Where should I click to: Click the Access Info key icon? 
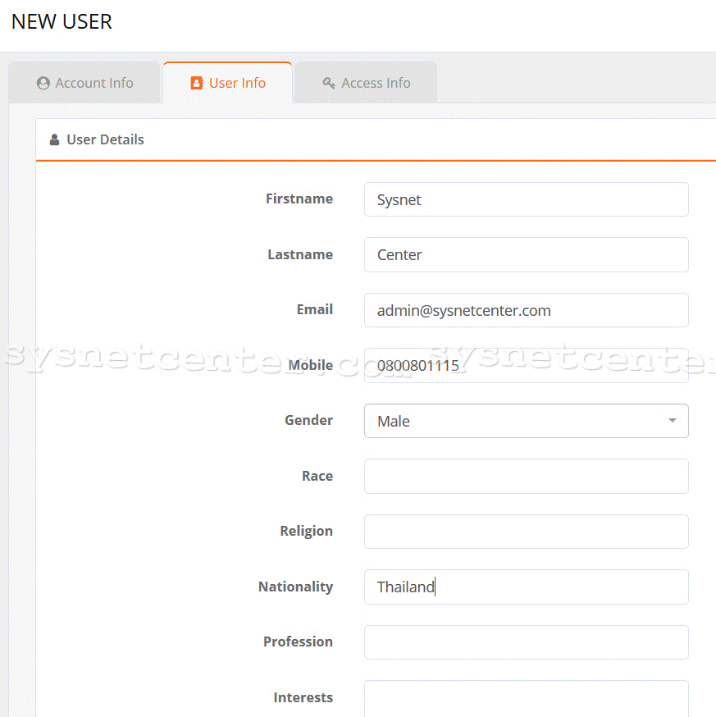point(329,83)
